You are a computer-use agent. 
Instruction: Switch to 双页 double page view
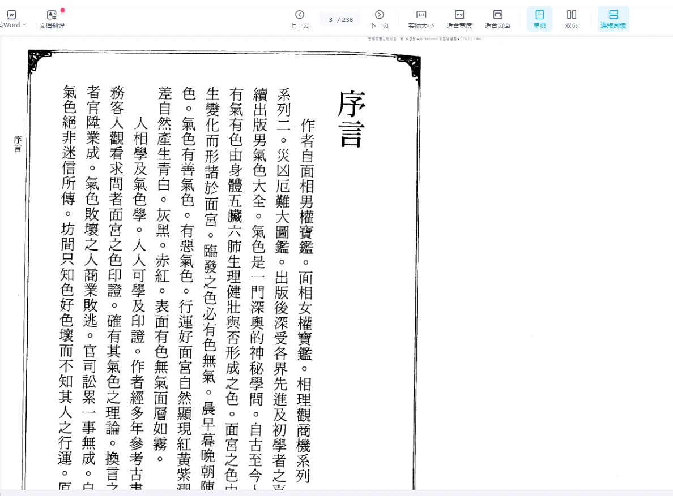click(571, 19)
